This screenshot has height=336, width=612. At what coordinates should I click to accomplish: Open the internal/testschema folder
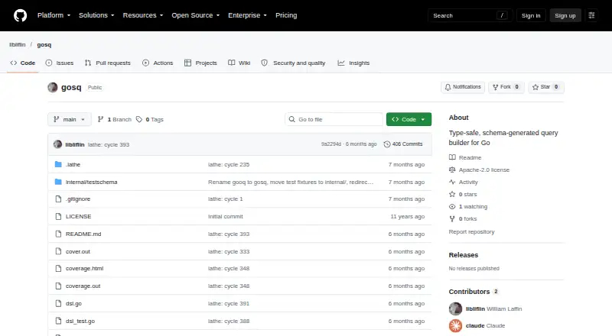pyautogui.click(x=91, y=182)
